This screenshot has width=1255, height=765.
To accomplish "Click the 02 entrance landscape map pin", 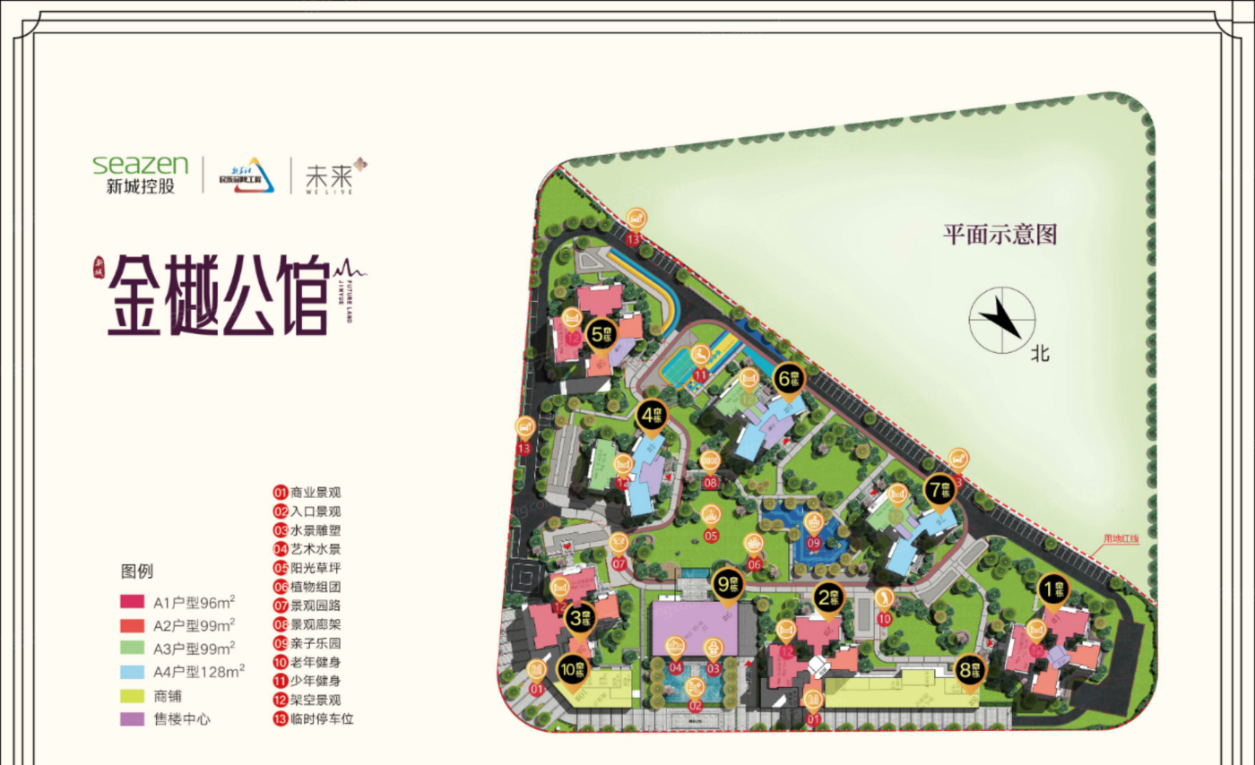I will (x=695, y=695).
